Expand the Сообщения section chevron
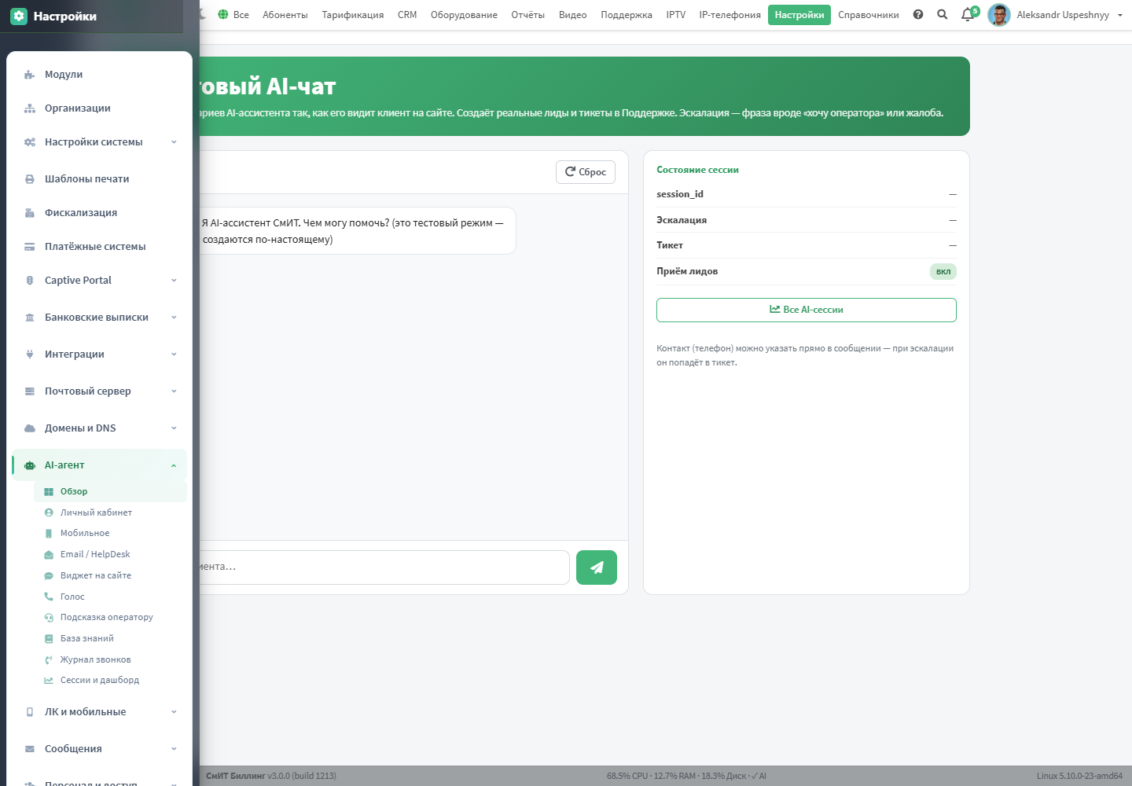This screenshot has height=786, width=1132. 174,749
